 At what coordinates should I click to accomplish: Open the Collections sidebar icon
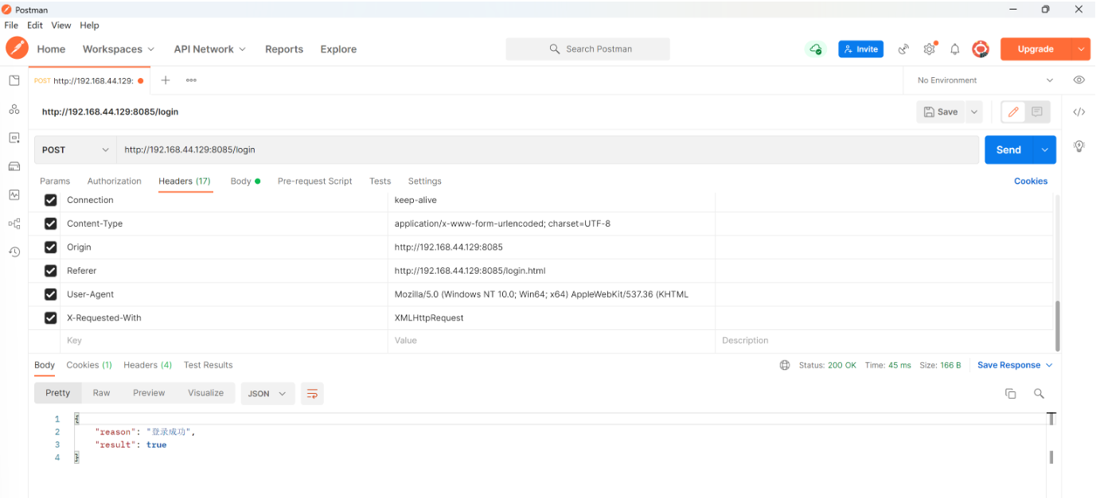click(x=14, y=80)
